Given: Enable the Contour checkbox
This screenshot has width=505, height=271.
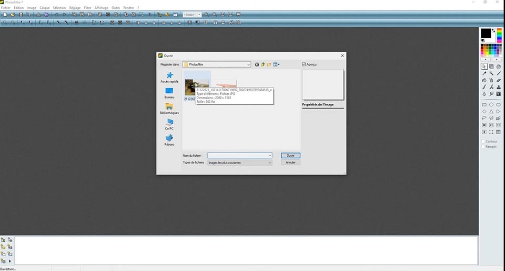Looking at the screenshot, I should [x=483, y=142].
